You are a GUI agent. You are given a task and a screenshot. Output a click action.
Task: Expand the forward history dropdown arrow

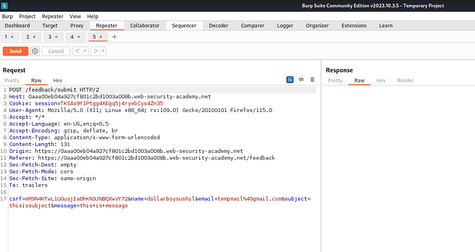(103, 51)
